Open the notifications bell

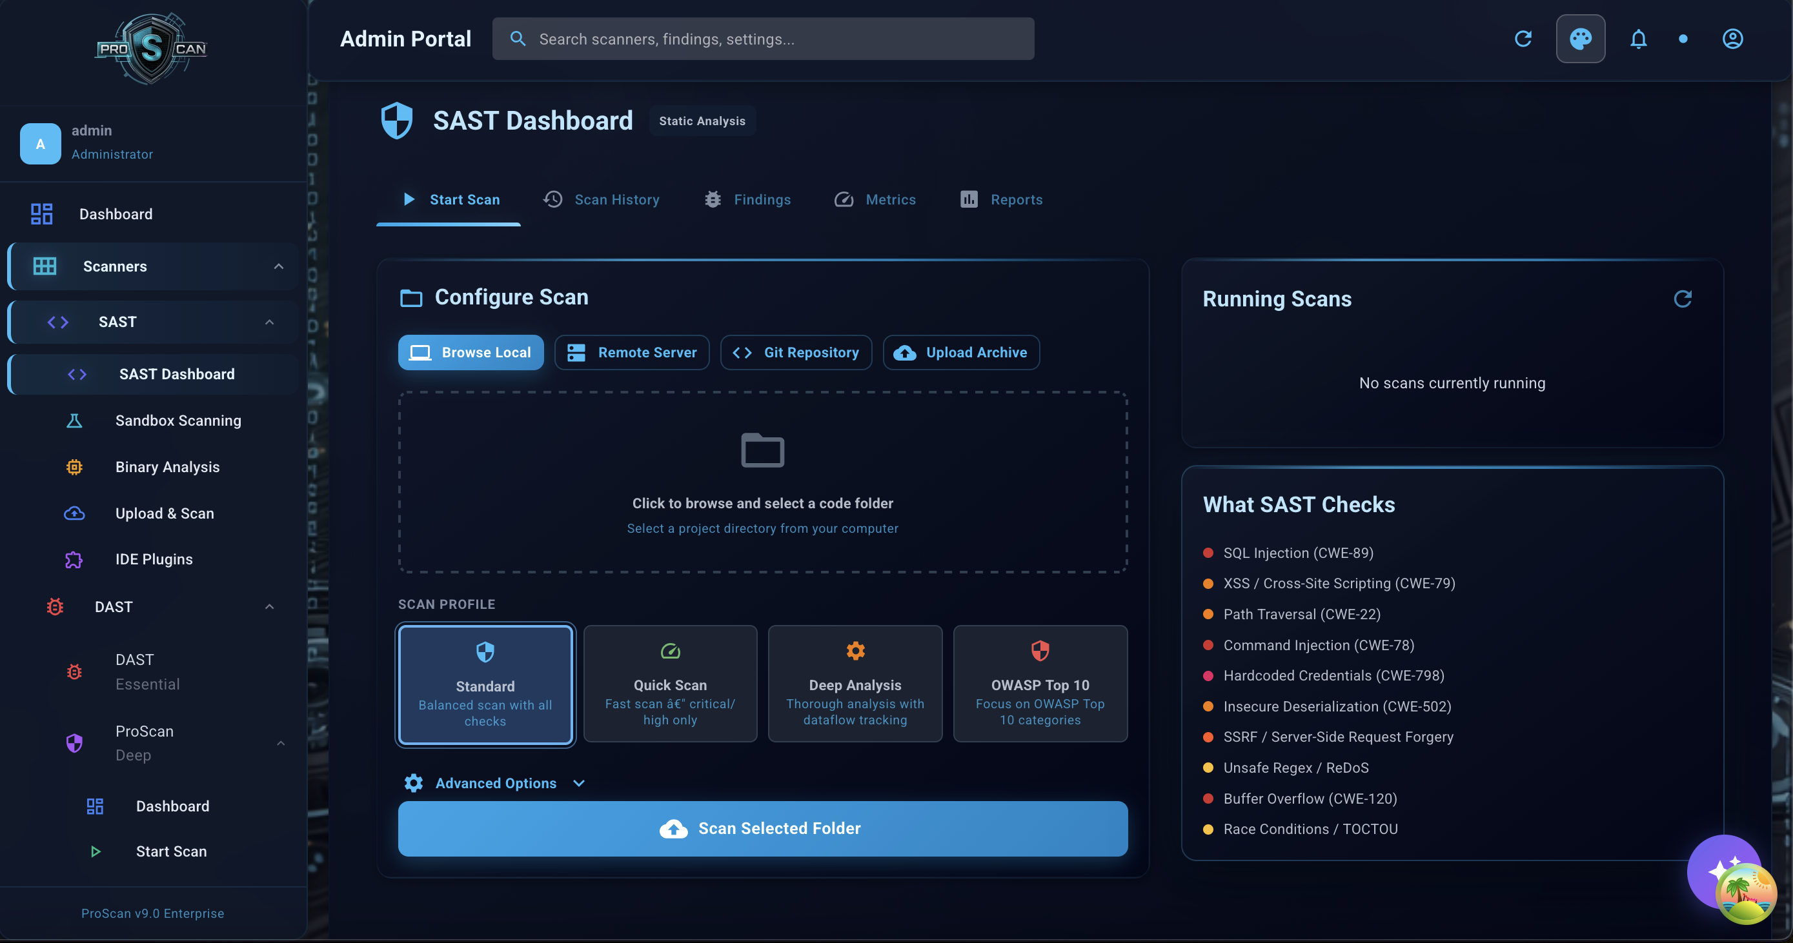[x=1638, y=39]
